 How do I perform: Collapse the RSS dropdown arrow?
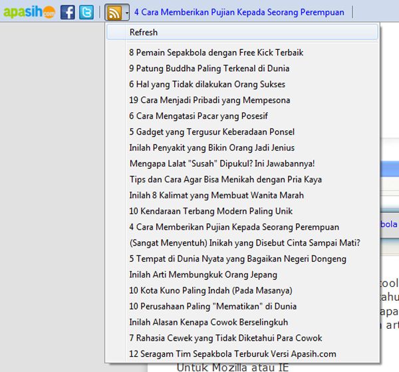(126, 13)
